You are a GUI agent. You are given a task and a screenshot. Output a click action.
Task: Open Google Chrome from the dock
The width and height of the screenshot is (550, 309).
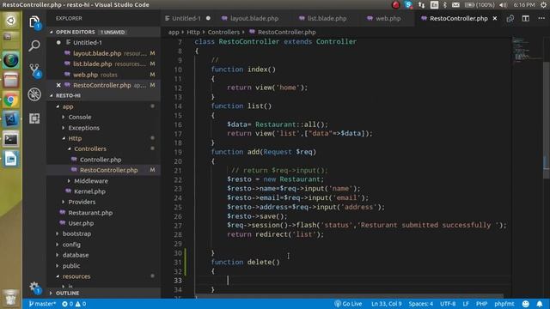(x=11, y=100)
